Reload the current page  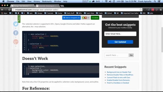(x=9, y=10)
